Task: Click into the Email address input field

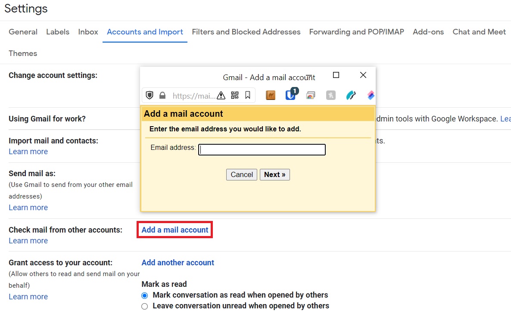Action: coord(262,149)
